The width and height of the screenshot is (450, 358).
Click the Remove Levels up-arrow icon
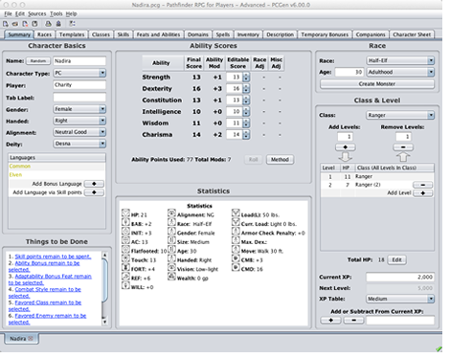pyautogui.click(x=403, y=157)
